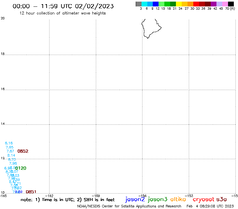Click the green 'jason3' satellite label

(158, 200)
